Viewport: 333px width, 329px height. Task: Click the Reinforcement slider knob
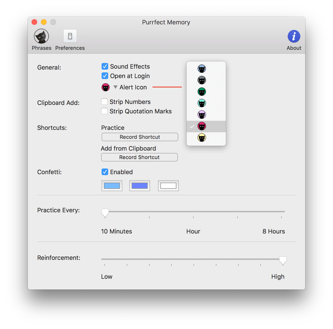(x=283, y=260)
